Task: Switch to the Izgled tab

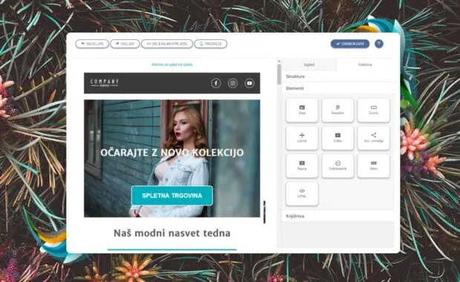Action: [309, 65]
